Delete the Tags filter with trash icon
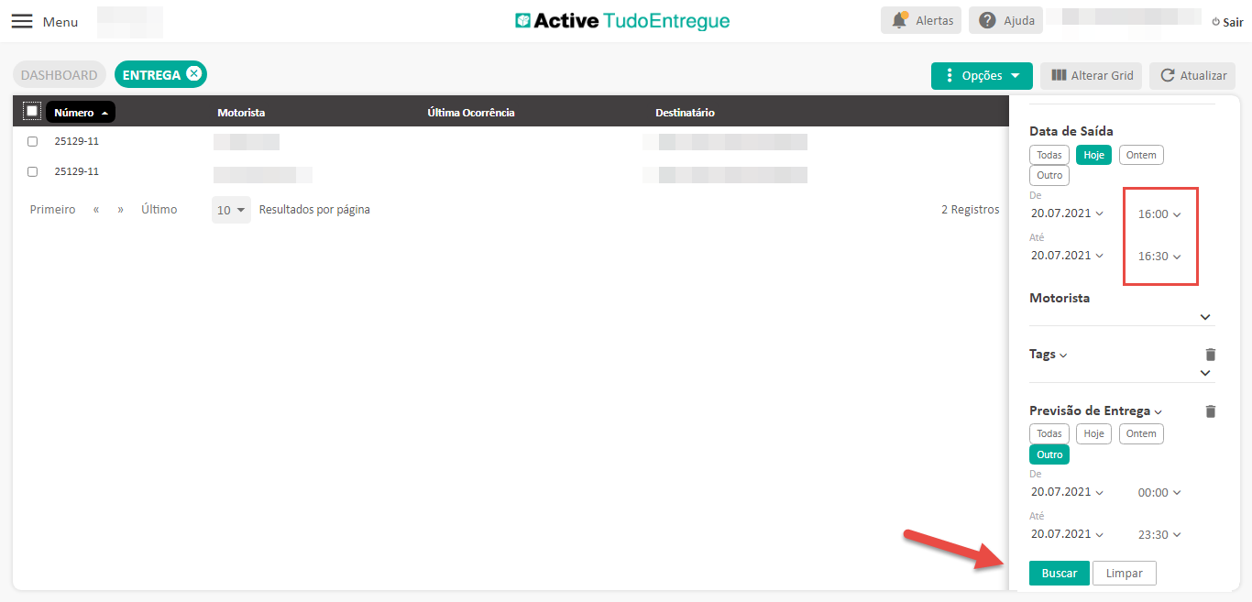1252x602 pixels. point(1210,355)
